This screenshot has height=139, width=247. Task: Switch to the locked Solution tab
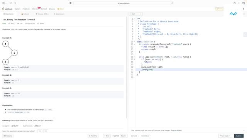[25, 14]
